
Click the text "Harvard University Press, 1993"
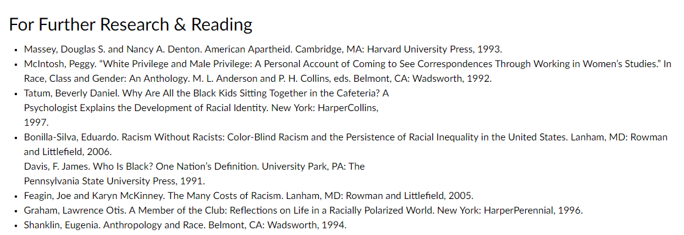click(x=435, y=49)
